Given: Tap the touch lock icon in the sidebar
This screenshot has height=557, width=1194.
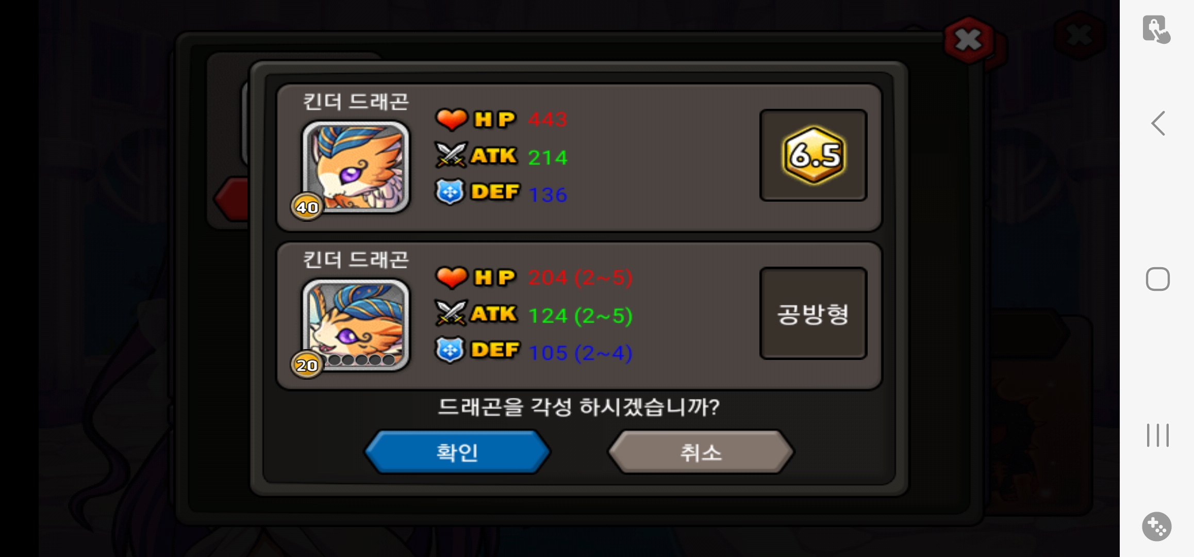Looking at the screenshot, I should [1156, 29].
